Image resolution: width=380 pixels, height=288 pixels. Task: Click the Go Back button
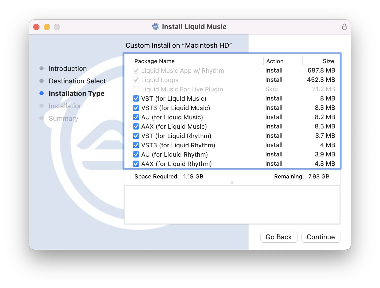click(x=279, y=237)
